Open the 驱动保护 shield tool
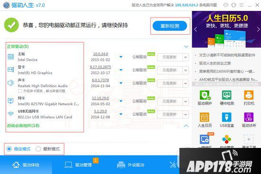 [x=205, y=95]
